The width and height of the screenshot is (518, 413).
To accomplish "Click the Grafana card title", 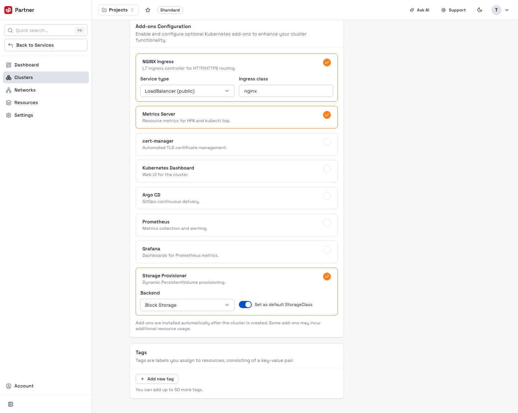I will point(151,249).
